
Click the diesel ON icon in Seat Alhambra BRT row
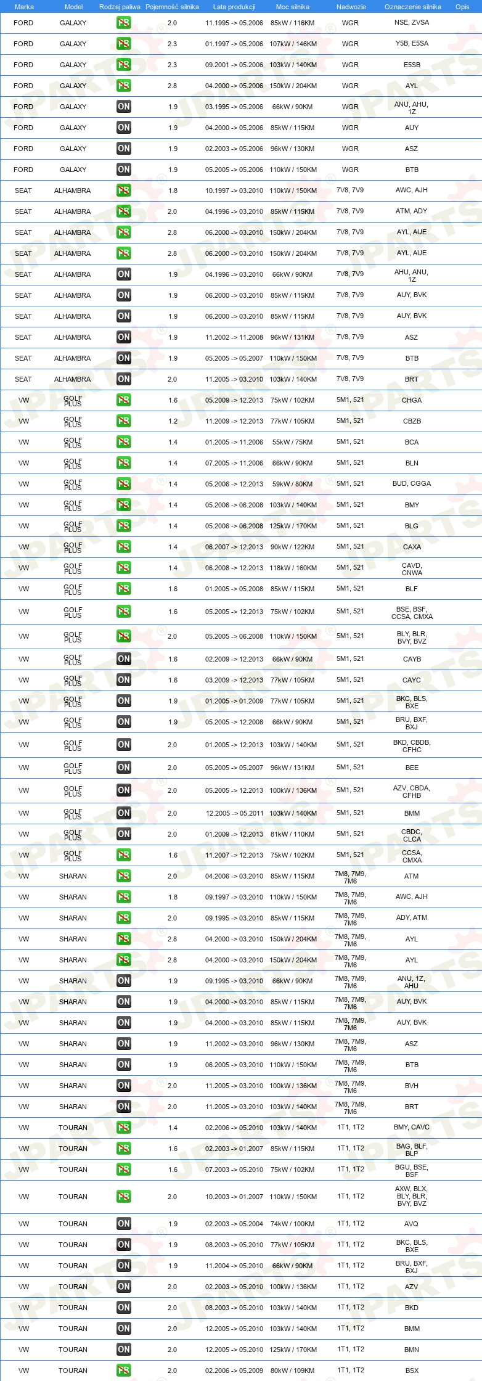124,379
